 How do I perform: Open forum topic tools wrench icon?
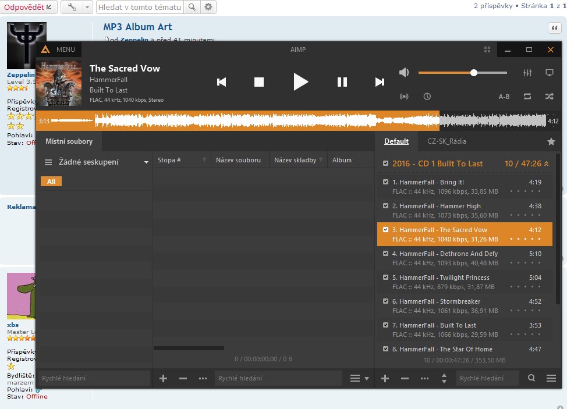pos(72,7)
